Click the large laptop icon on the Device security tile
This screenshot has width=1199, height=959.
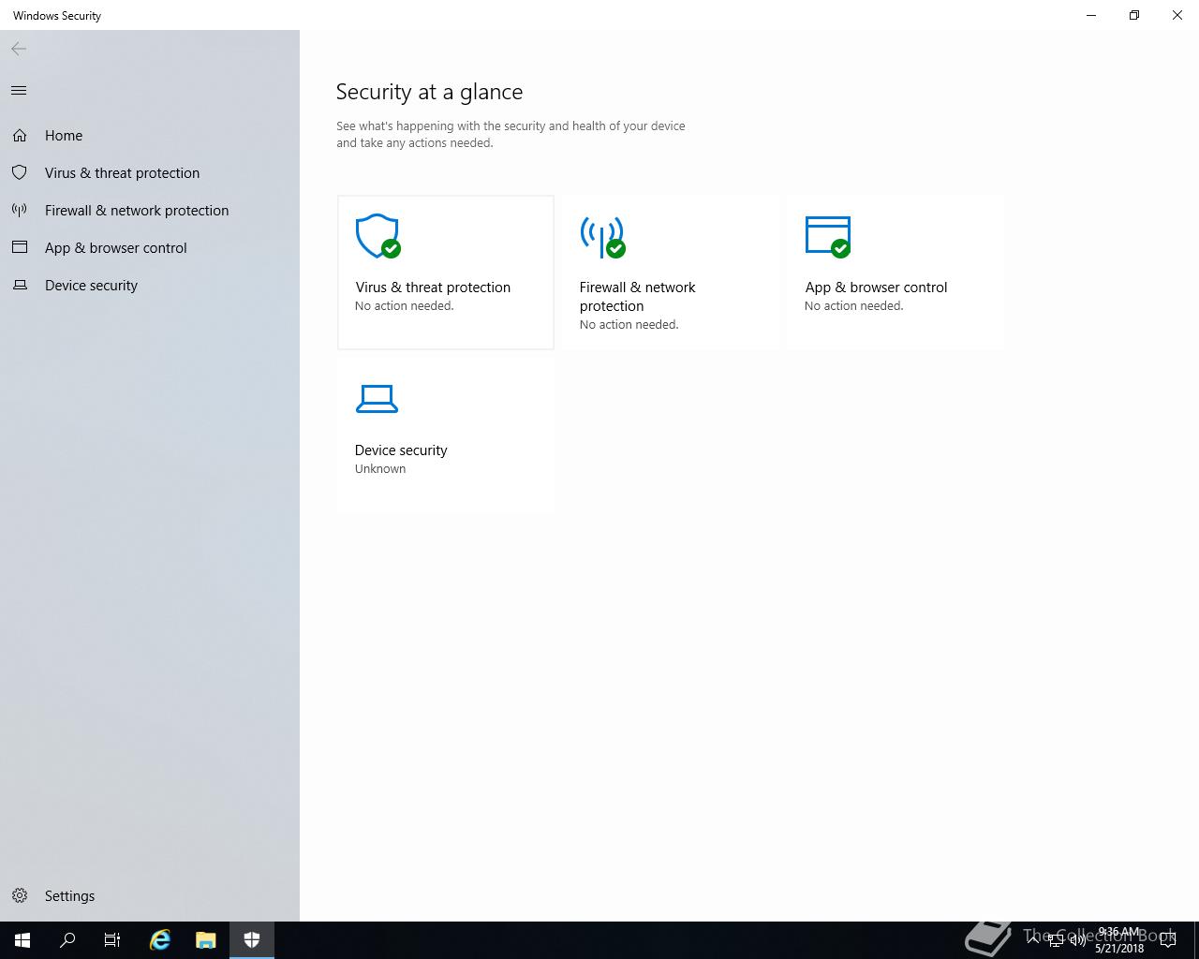pos(377,399)
